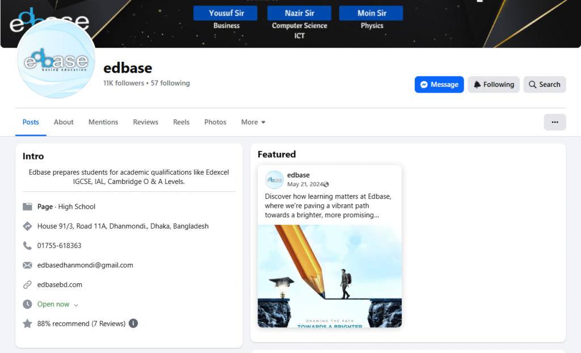Image resolution: width=581 pixels, height=353 pixels.
Task: Click the address directions icon
Action: (x=27, y=226)
